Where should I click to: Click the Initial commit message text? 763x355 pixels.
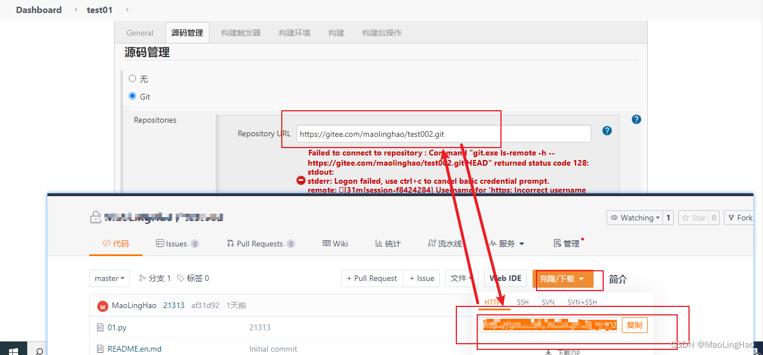point(273,349)
